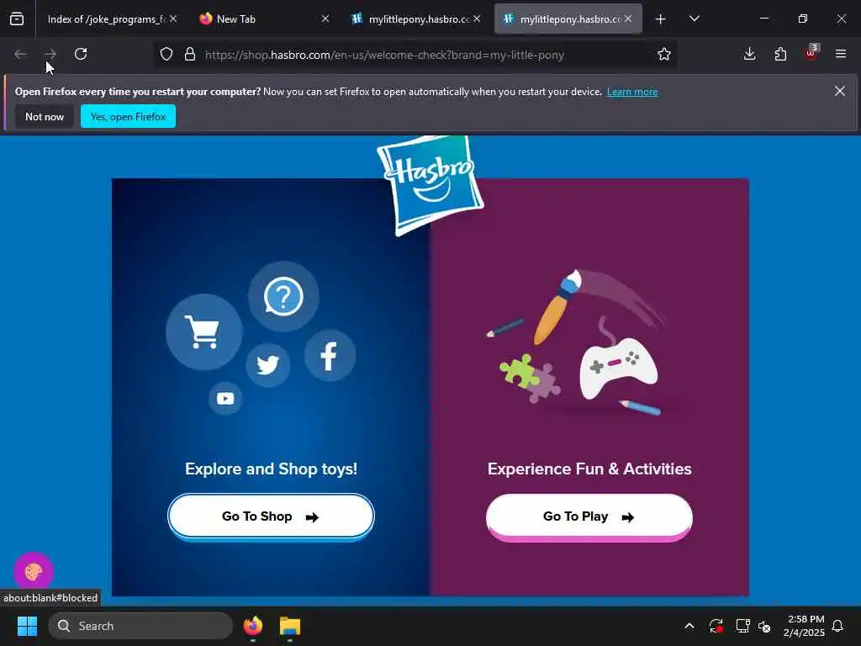
Task: Click the Explore and Shop toys! heading
Action: [x=272, y=469]
